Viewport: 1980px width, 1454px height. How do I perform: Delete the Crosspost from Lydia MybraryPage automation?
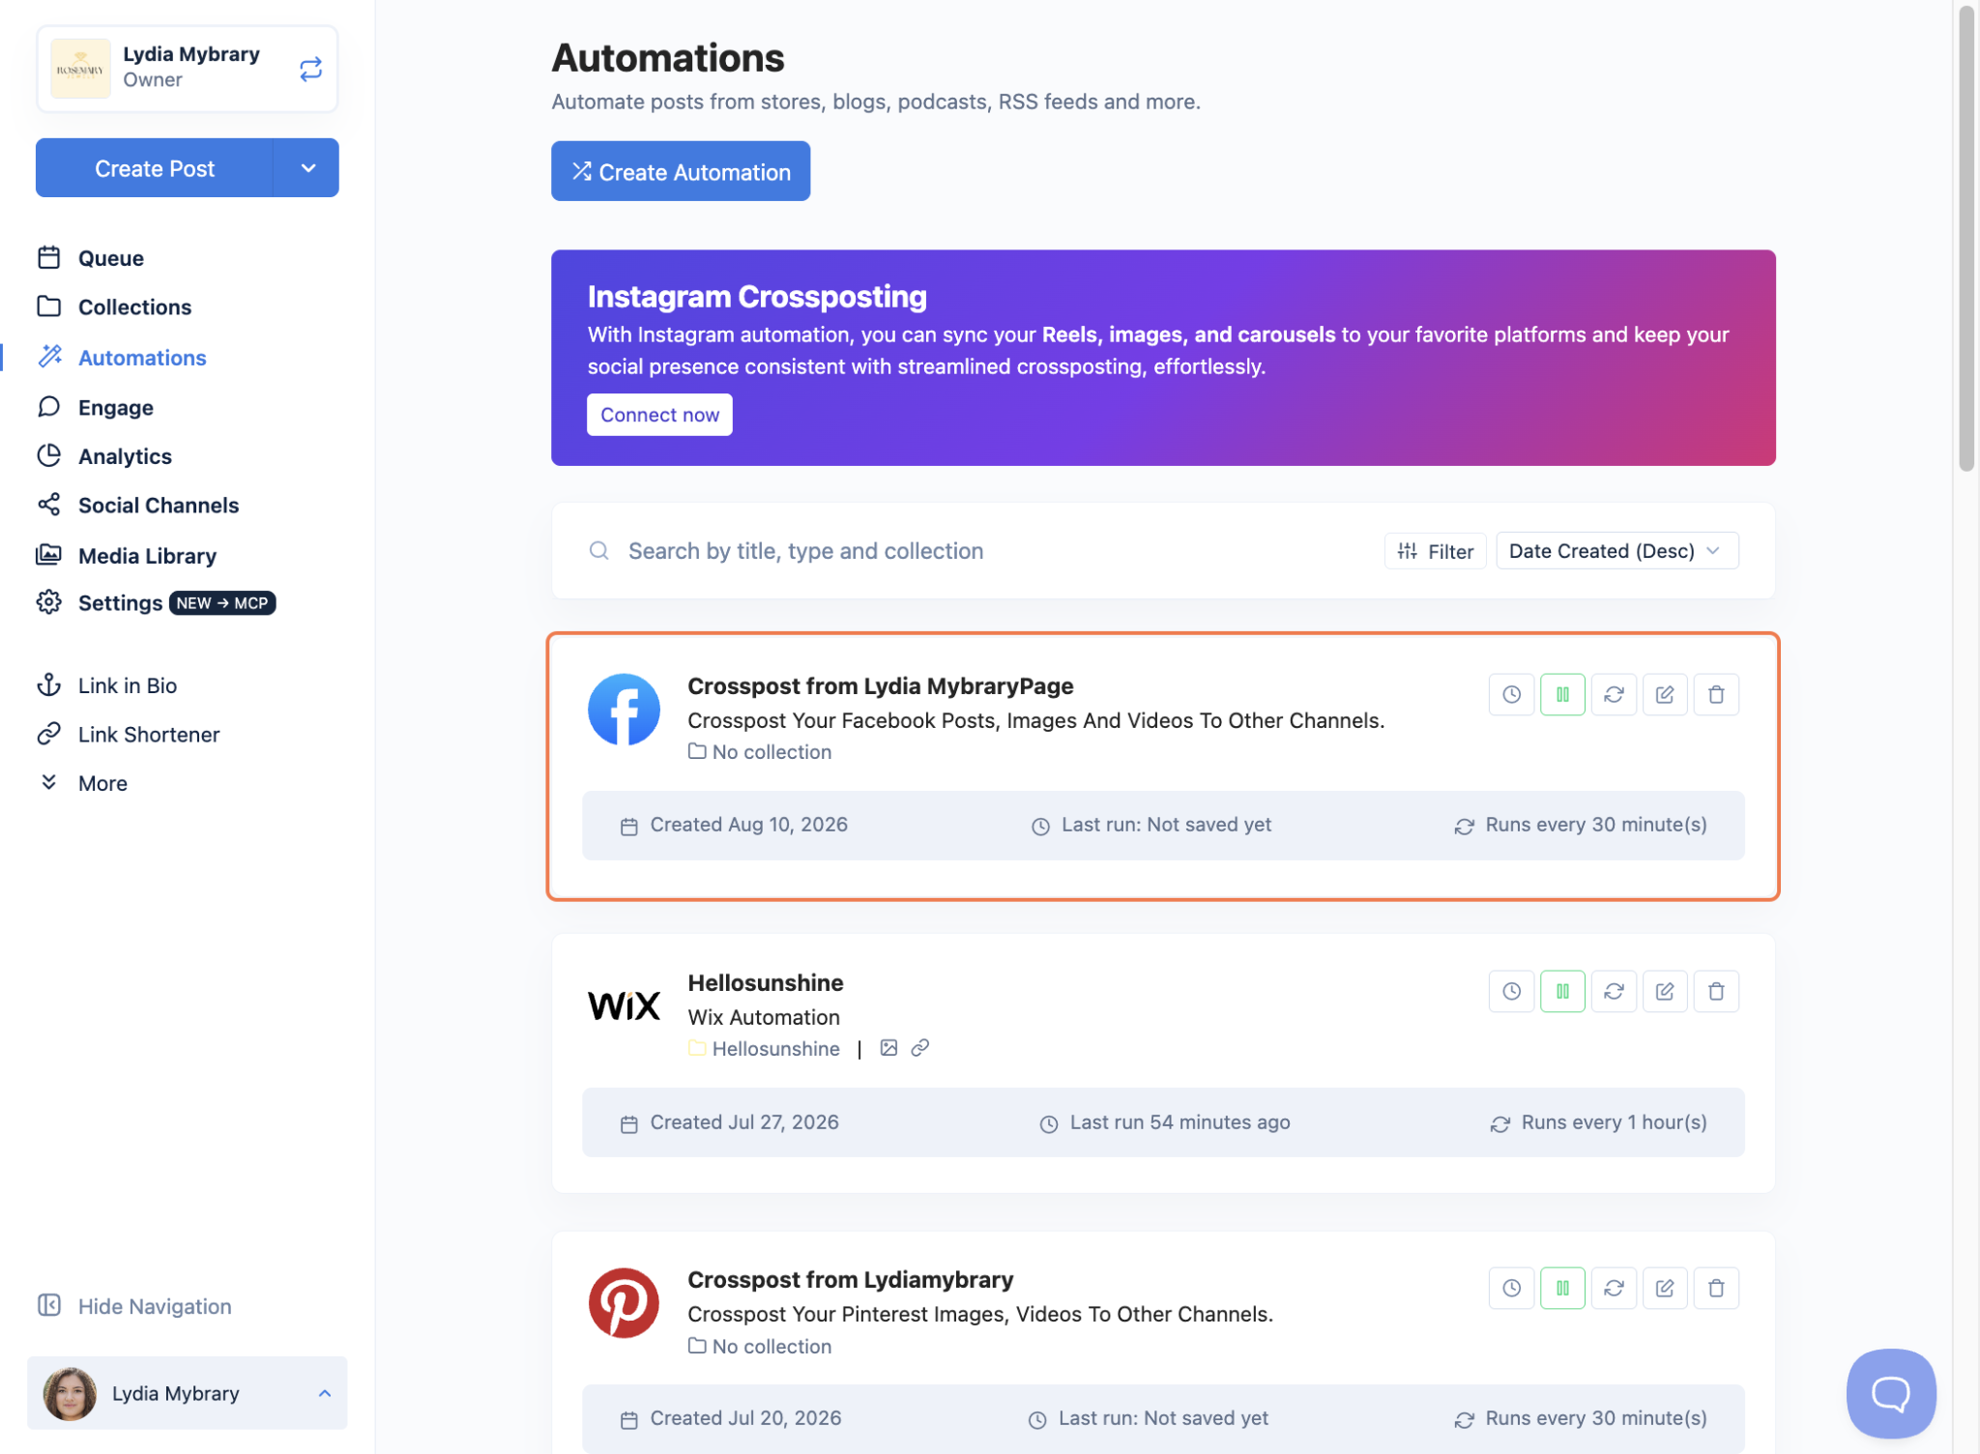coord(1716,694)
